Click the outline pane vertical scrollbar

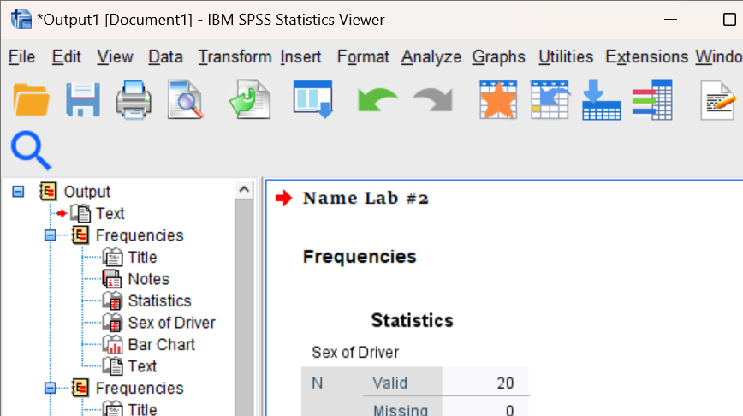(x=244, y=307)
